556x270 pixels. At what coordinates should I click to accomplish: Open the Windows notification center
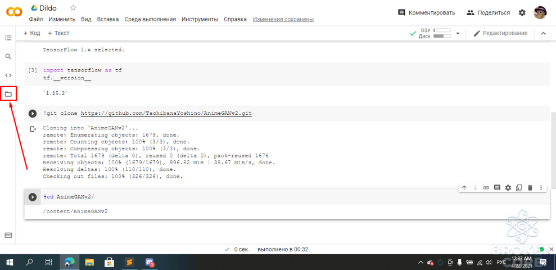[543, 262]
